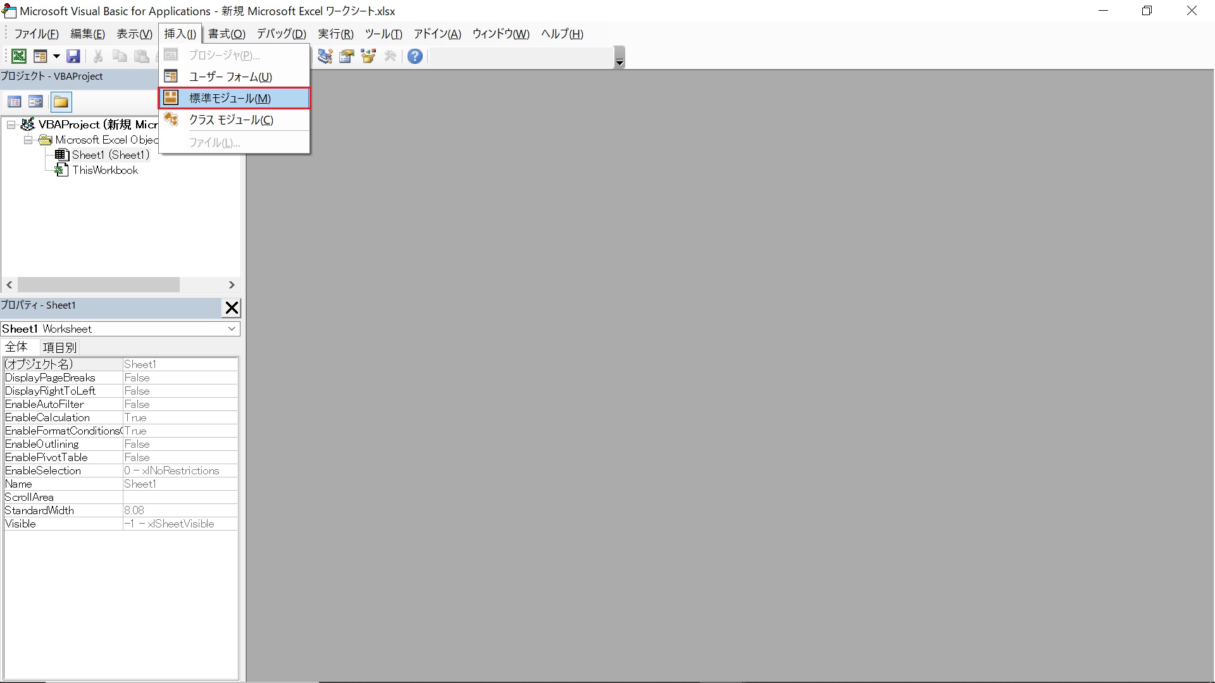The width and height of the screenshot is (1215, 683).
Task: Open the Sheet1 Worksheet object dropdown
Action: (x=232, y=329)
